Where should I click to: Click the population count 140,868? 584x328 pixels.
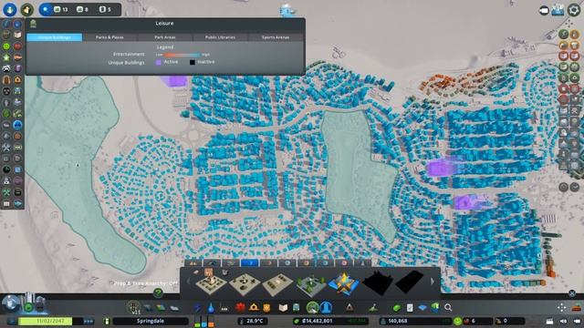click(x=416, y=321)
